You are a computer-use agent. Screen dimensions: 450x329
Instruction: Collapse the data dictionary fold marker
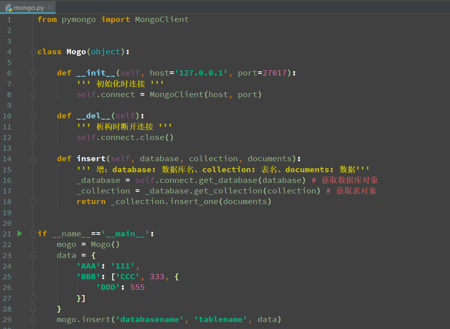click(x=33, y=256)
